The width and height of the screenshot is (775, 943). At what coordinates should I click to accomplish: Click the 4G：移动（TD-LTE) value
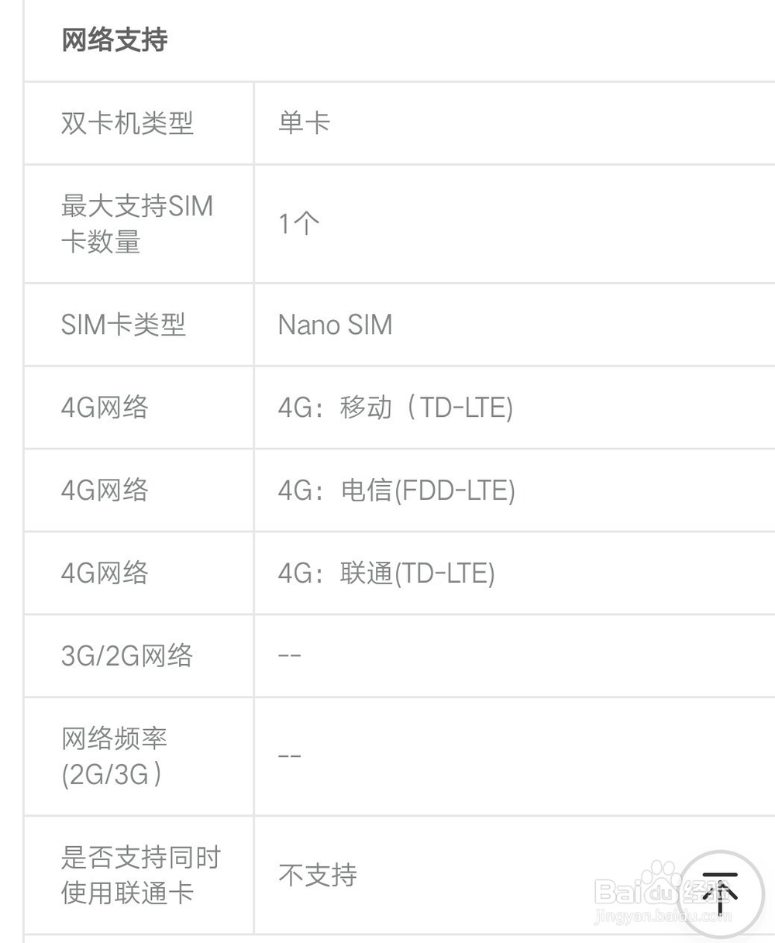pos(395,408)
